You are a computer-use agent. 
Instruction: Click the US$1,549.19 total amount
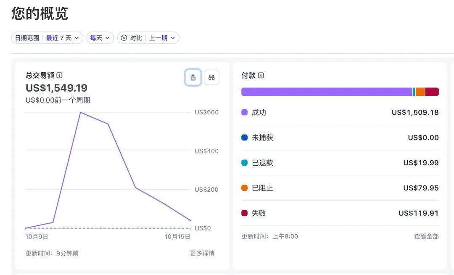pyautogui.click(x=56, y=88)
